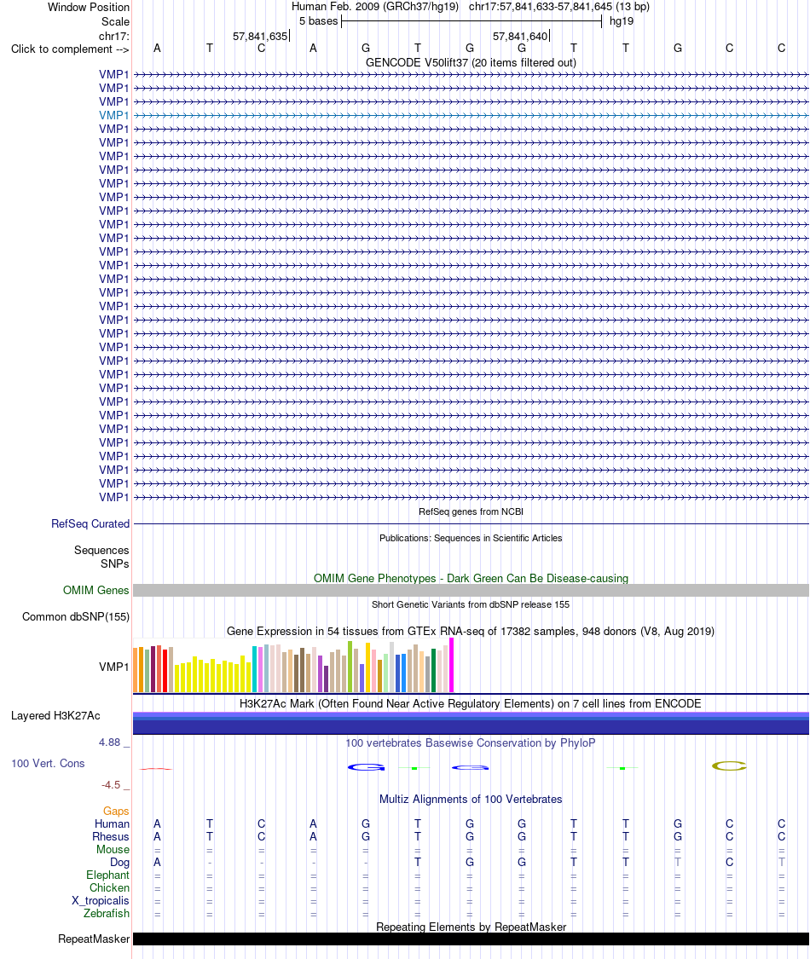Screen dimensions: 810x959
Task: Select the light-blue highlighted VMP1 transcript label
Action: [113, 116]
